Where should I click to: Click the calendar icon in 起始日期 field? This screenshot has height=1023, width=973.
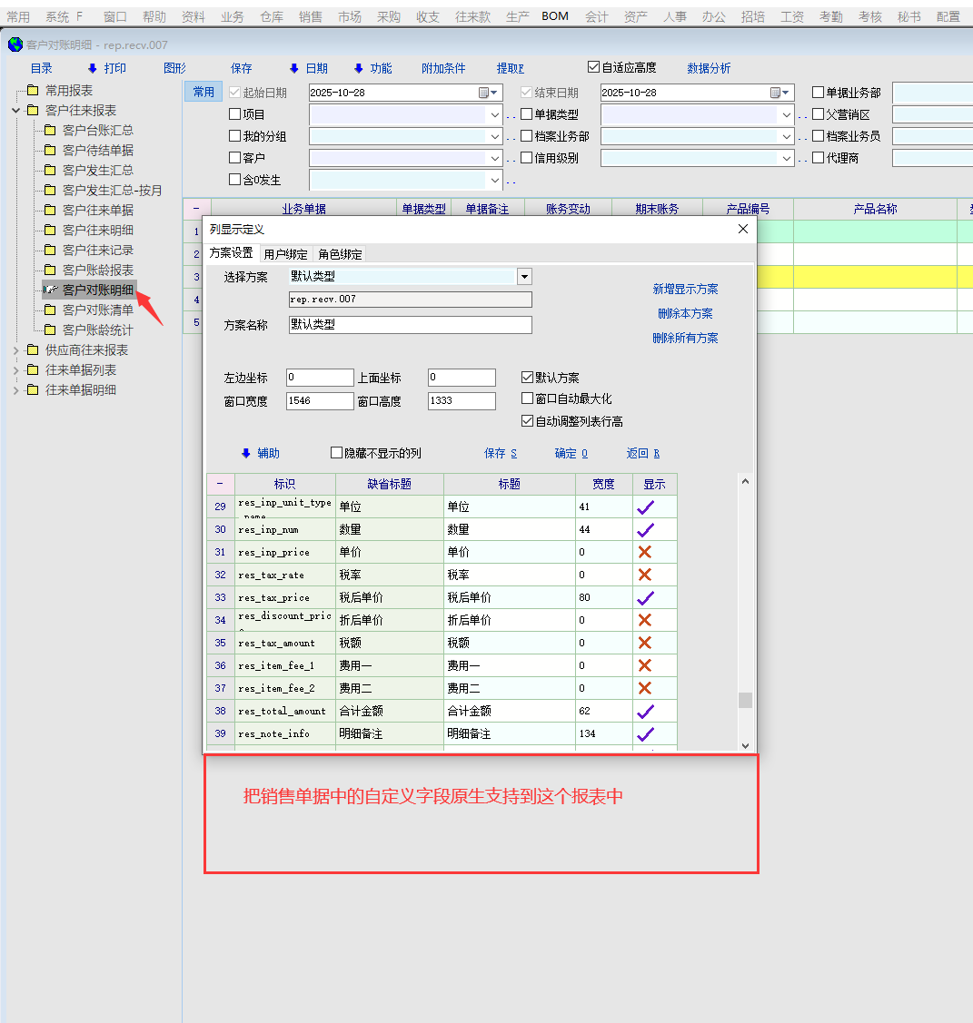click(484, 93)
